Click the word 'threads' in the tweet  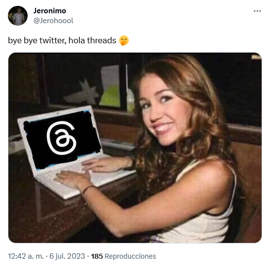101,40
